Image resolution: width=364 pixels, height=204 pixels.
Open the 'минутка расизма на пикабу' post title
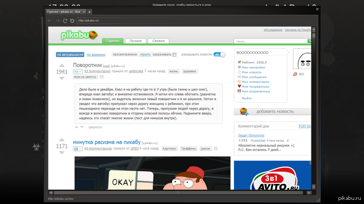point(107,142)
